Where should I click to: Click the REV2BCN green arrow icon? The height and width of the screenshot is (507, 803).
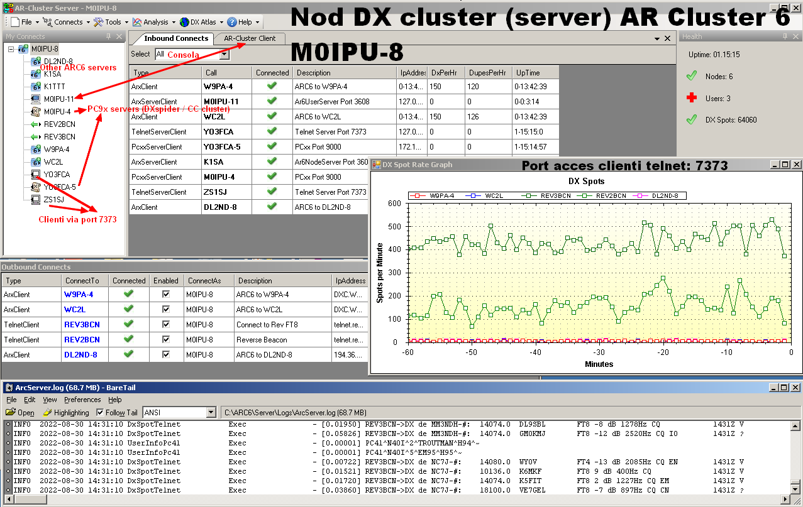pyautogui.click(x=36, y=124)
